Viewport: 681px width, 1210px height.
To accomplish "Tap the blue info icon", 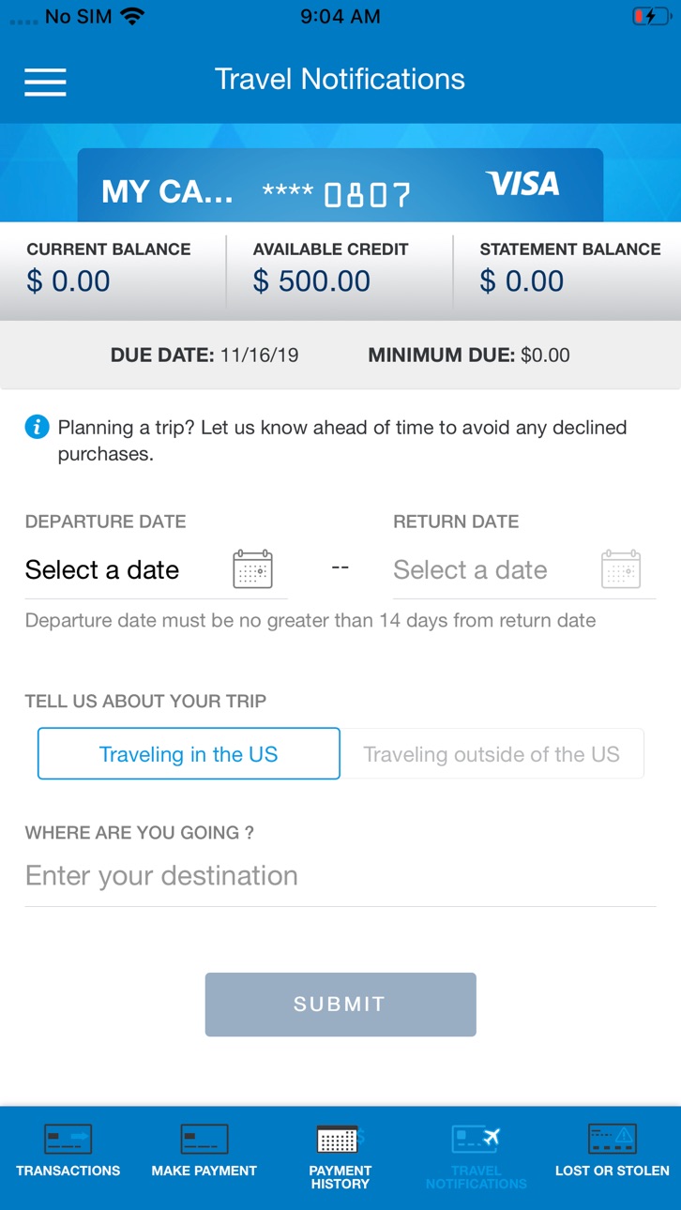I will click(37, 428).
